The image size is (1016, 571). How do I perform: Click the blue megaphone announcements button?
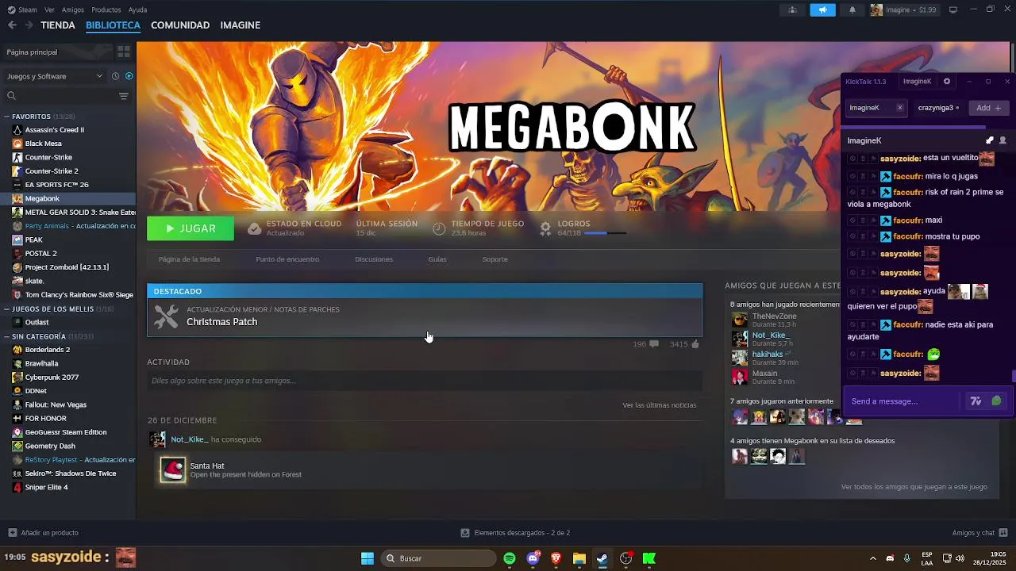coord(822,10)
